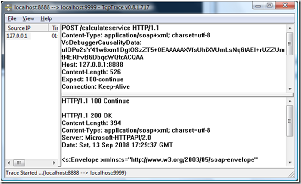Image resolution: width=301 pixels, height=184 pixels.
Task: Click right arrow of connection list scrollbar
Action: [54, 163]
